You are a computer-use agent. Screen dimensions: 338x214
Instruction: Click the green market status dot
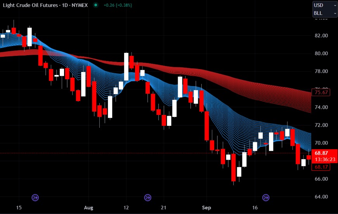point(96,6)
